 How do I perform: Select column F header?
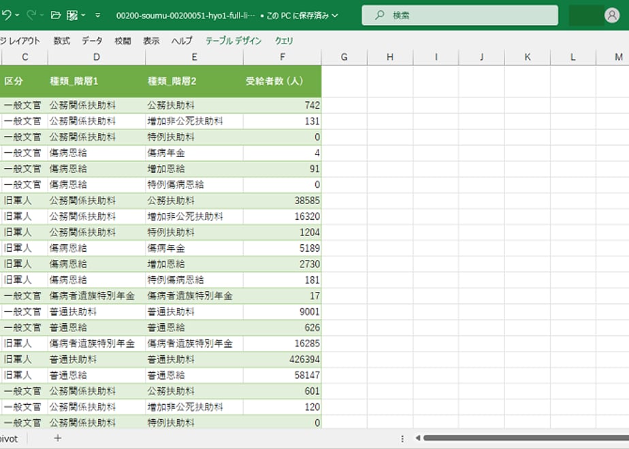(x=283, y=57)
